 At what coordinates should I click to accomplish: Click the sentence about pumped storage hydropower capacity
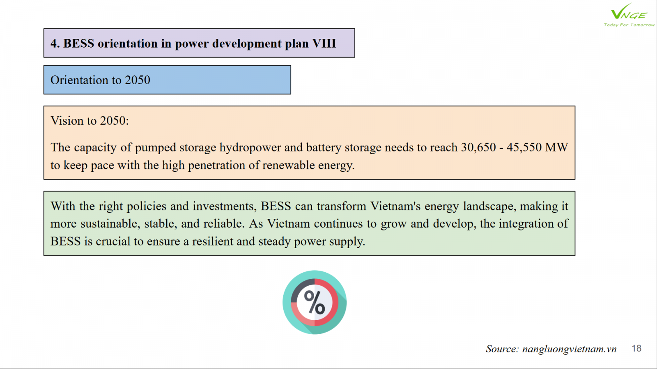pos(309,156)
